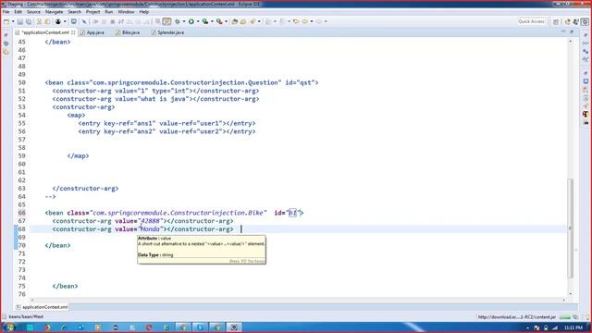Click the '42888' value on line 67

[x=150, y=221]
